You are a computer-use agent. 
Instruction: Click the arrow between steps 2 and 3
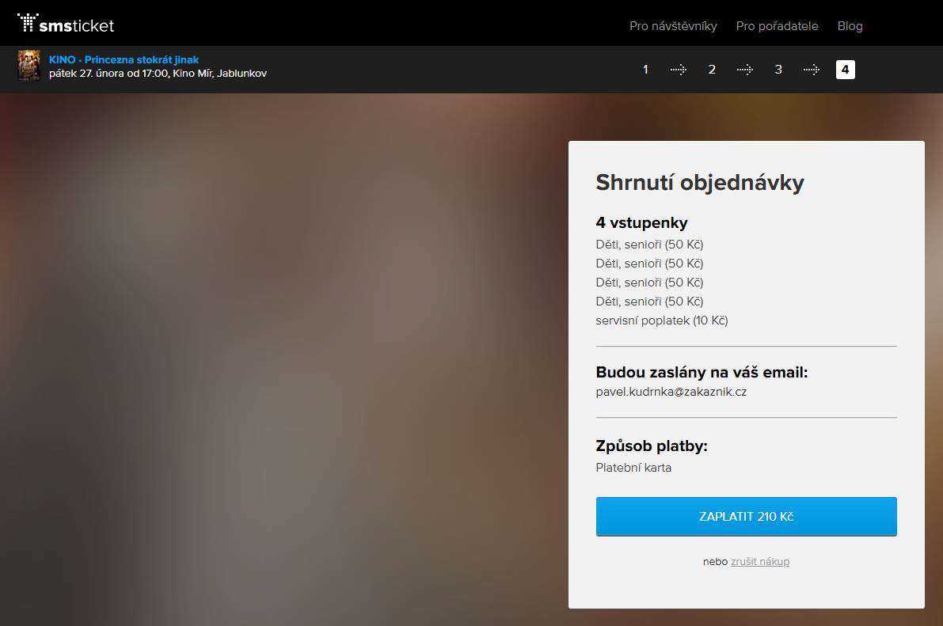click(745, 70)
